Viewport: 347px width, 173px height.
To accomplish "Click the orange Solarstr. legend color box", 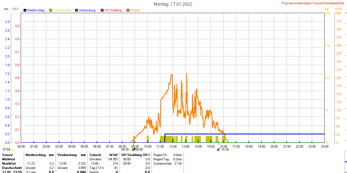I will [128, 10].
